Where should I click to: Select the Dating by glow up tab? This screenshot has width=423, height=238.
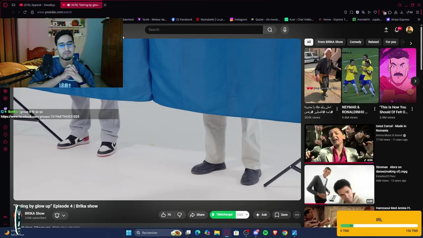point(81,5)
